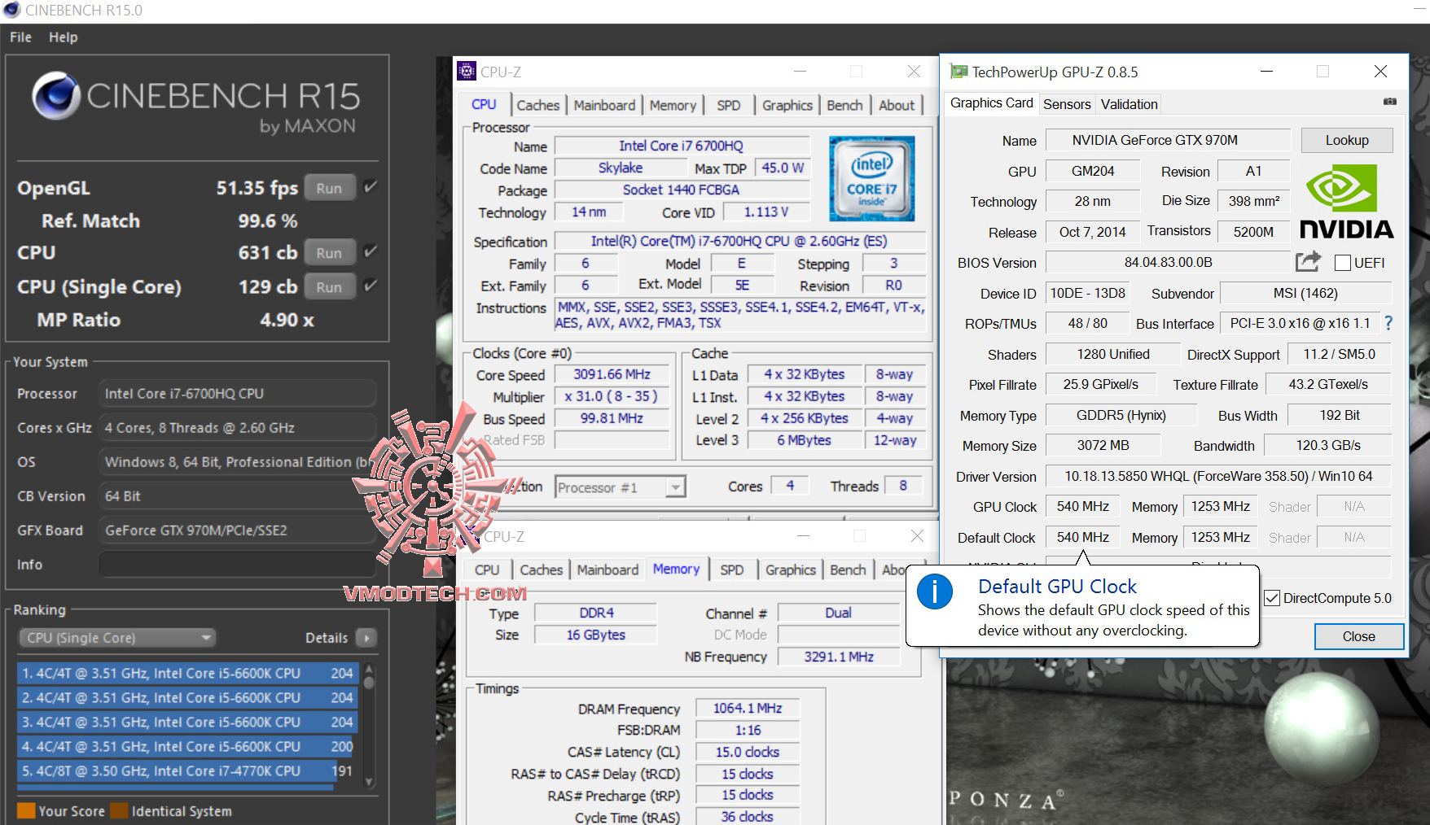
Task: Click the Core Speed value 3091.66 MHz
Action: (612, 374)
